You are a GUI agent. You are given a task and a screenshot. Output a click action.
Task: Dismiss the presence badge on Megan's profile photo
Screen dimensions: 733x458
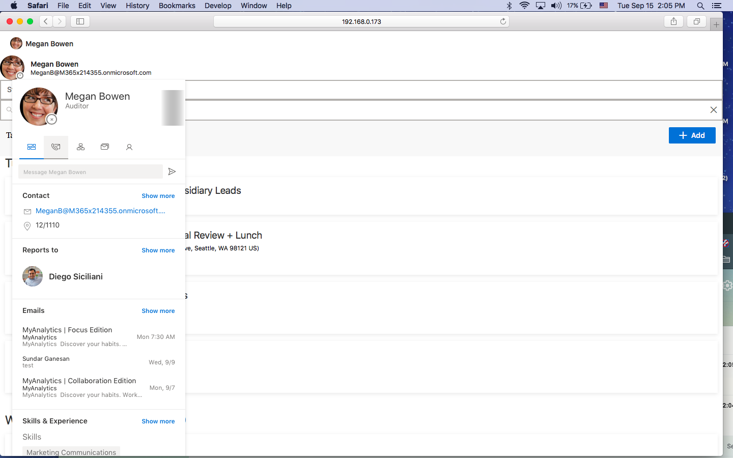51,119
